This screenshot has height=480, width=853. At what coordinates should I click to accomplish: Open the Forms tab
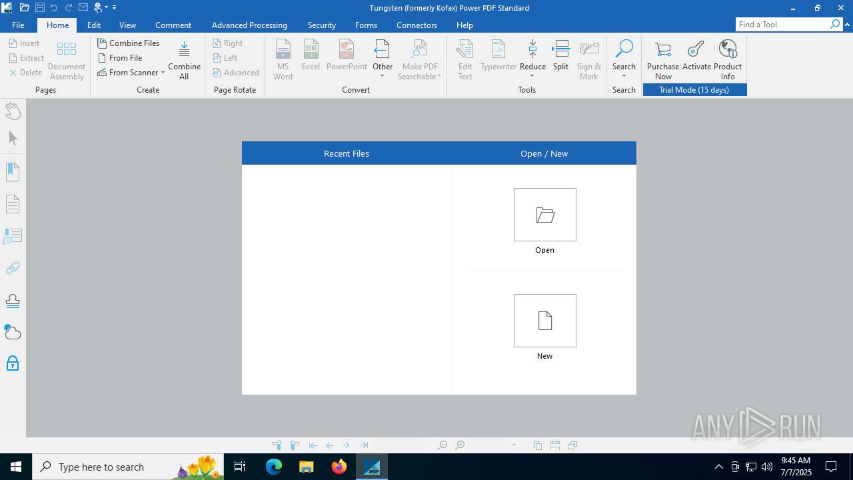(366, 25)
